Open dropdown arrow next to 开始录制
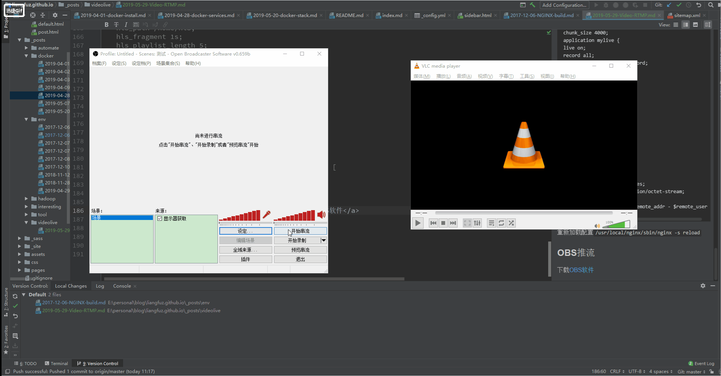The height and width of the screenshot is (376, 721). [x=324, y=240]
